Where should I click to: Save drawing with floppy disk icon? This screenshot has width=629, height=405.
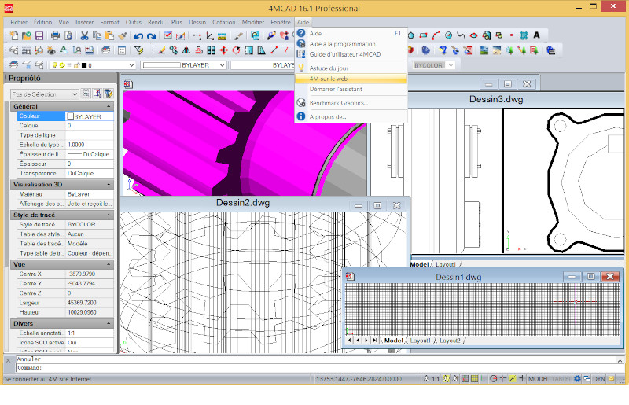pyautogui.click(x=39, y=36)
